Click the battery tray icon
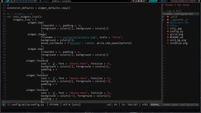The width and height of the screenshot is (201, 113). tap(141, 1)
